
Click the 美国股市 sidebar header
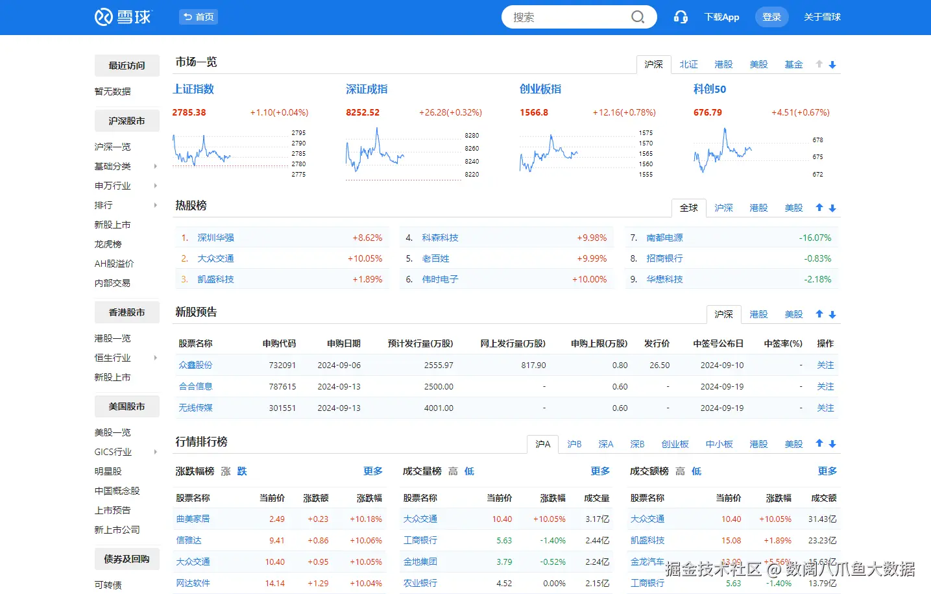(127, 406)
